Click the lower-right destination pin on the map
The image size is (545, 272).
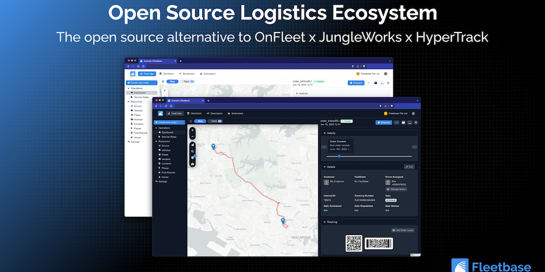tap(283, 220)
